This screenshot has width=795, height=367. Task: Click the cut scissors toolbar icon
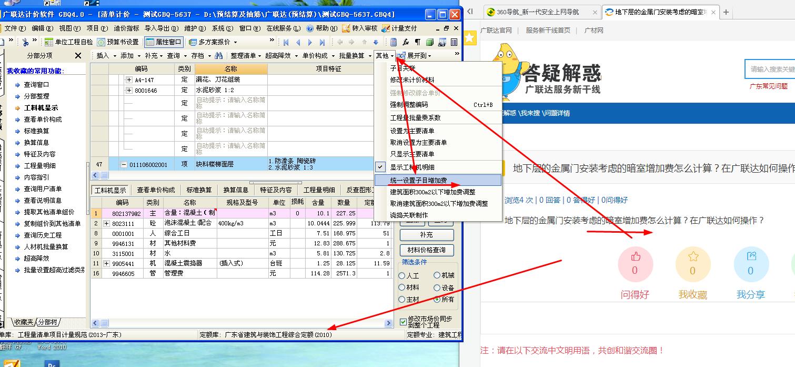[24, 42]
